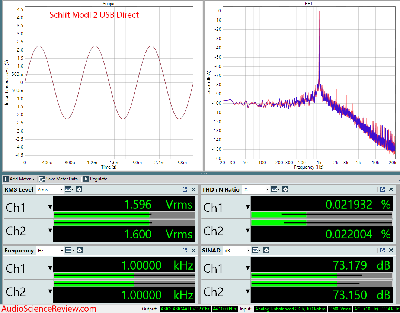This screenshot has width=400, height=313.
Task: Expand SINAD Ch2 channel arrow
Action: (247, 291)
